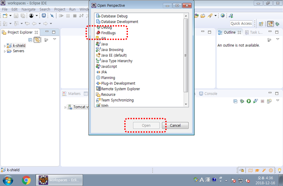Viewport: 283px width, 186px height.
Task: Click the Quick Access field
Action: pyautogui.click(x=241, y=24)
